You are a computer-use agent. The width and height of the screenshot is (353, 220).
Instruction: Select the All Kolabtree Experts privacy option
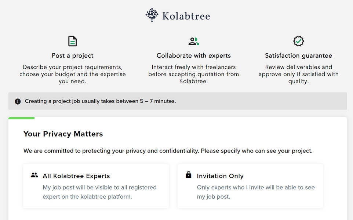coord(96,186)
